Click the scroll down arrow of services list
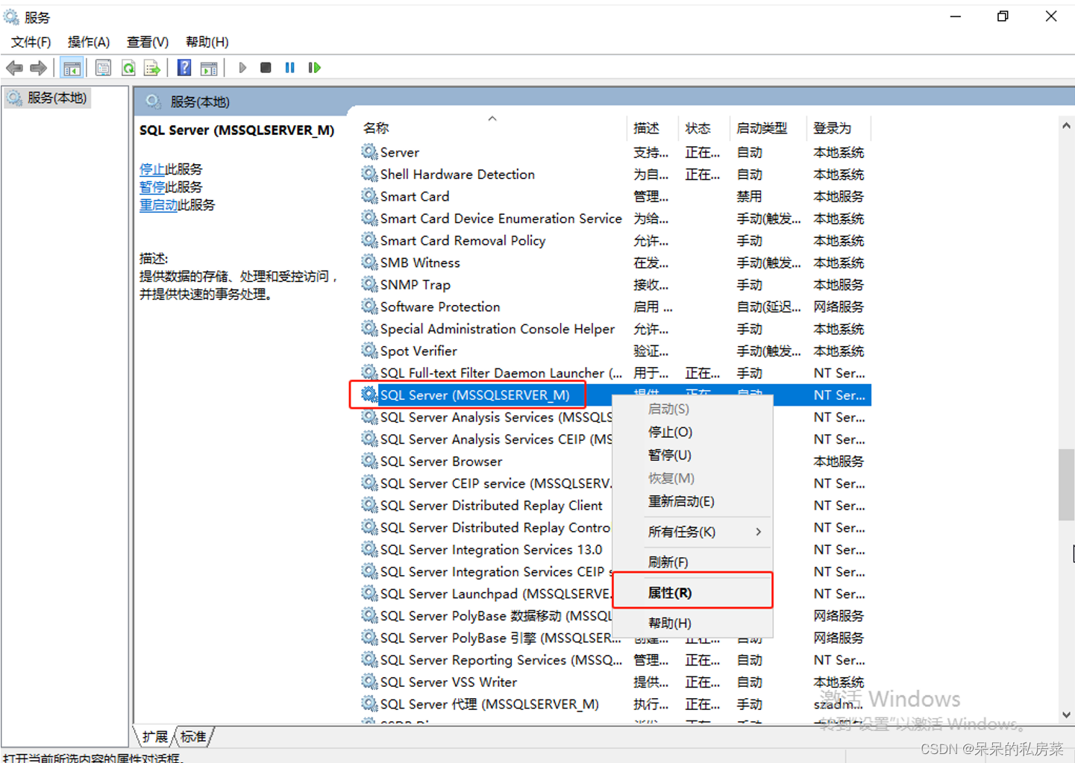The width and height of the screenshot is (1075, 763). click(1067, 715)
